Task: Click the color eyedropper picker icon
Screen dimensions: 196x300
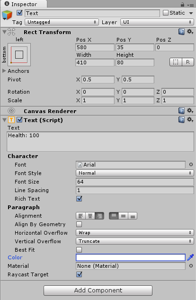Action: 190,257
